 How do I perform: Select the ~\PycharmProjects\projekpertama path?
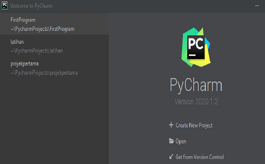click(44, 73)
